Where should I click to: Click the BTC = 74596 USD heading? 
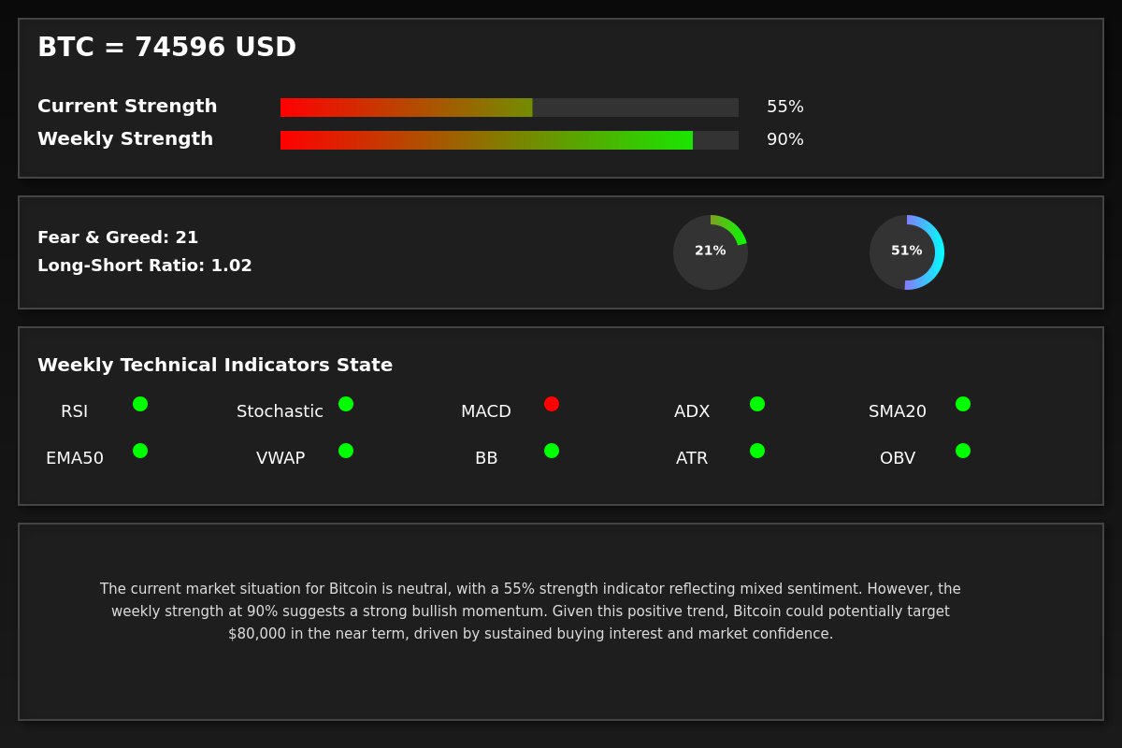click(x=166, y=48)
